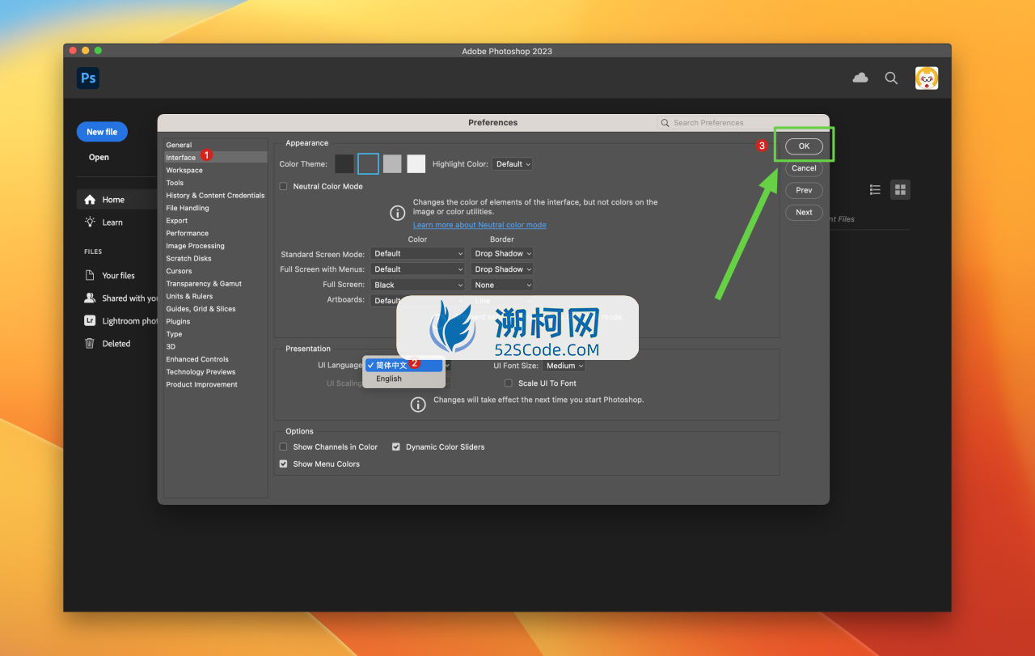This screenshot has height=656, width=1035.
Task: Open Scratch Disks preferences category
Action: [x=215, y=258]
